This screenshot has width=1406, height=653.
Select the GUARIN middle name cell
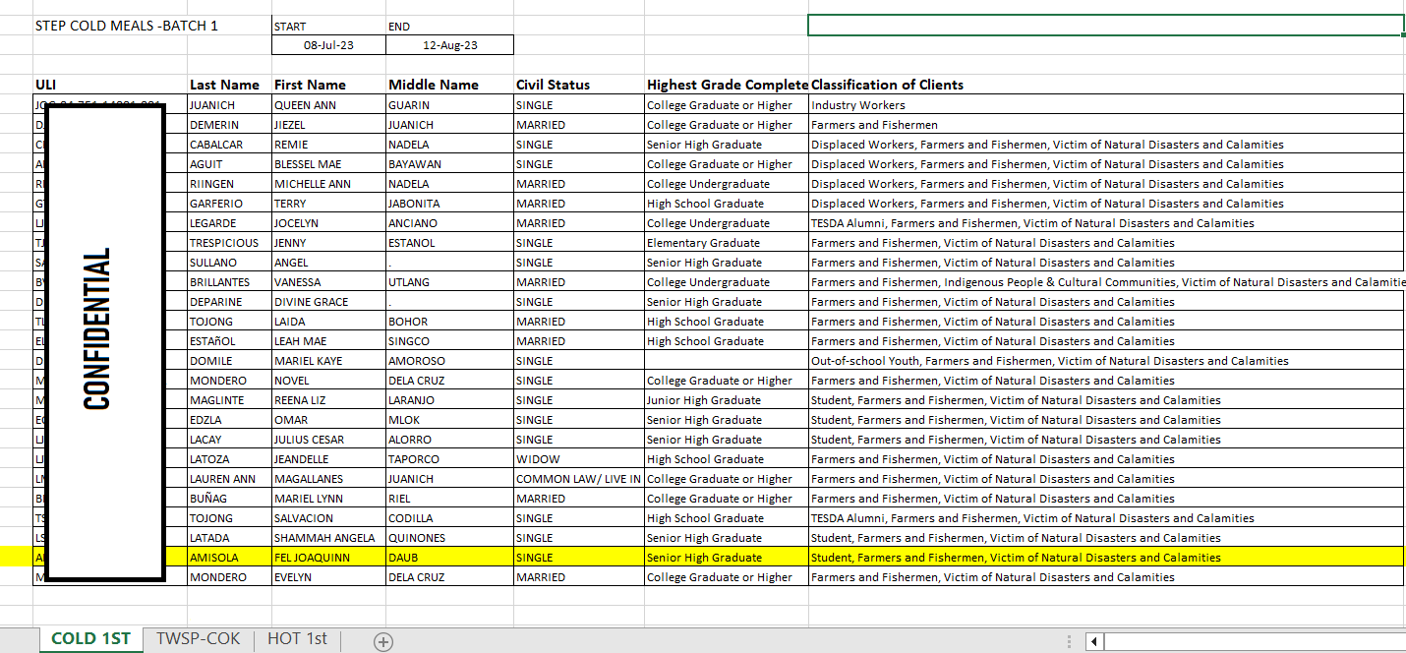point(449,105)
